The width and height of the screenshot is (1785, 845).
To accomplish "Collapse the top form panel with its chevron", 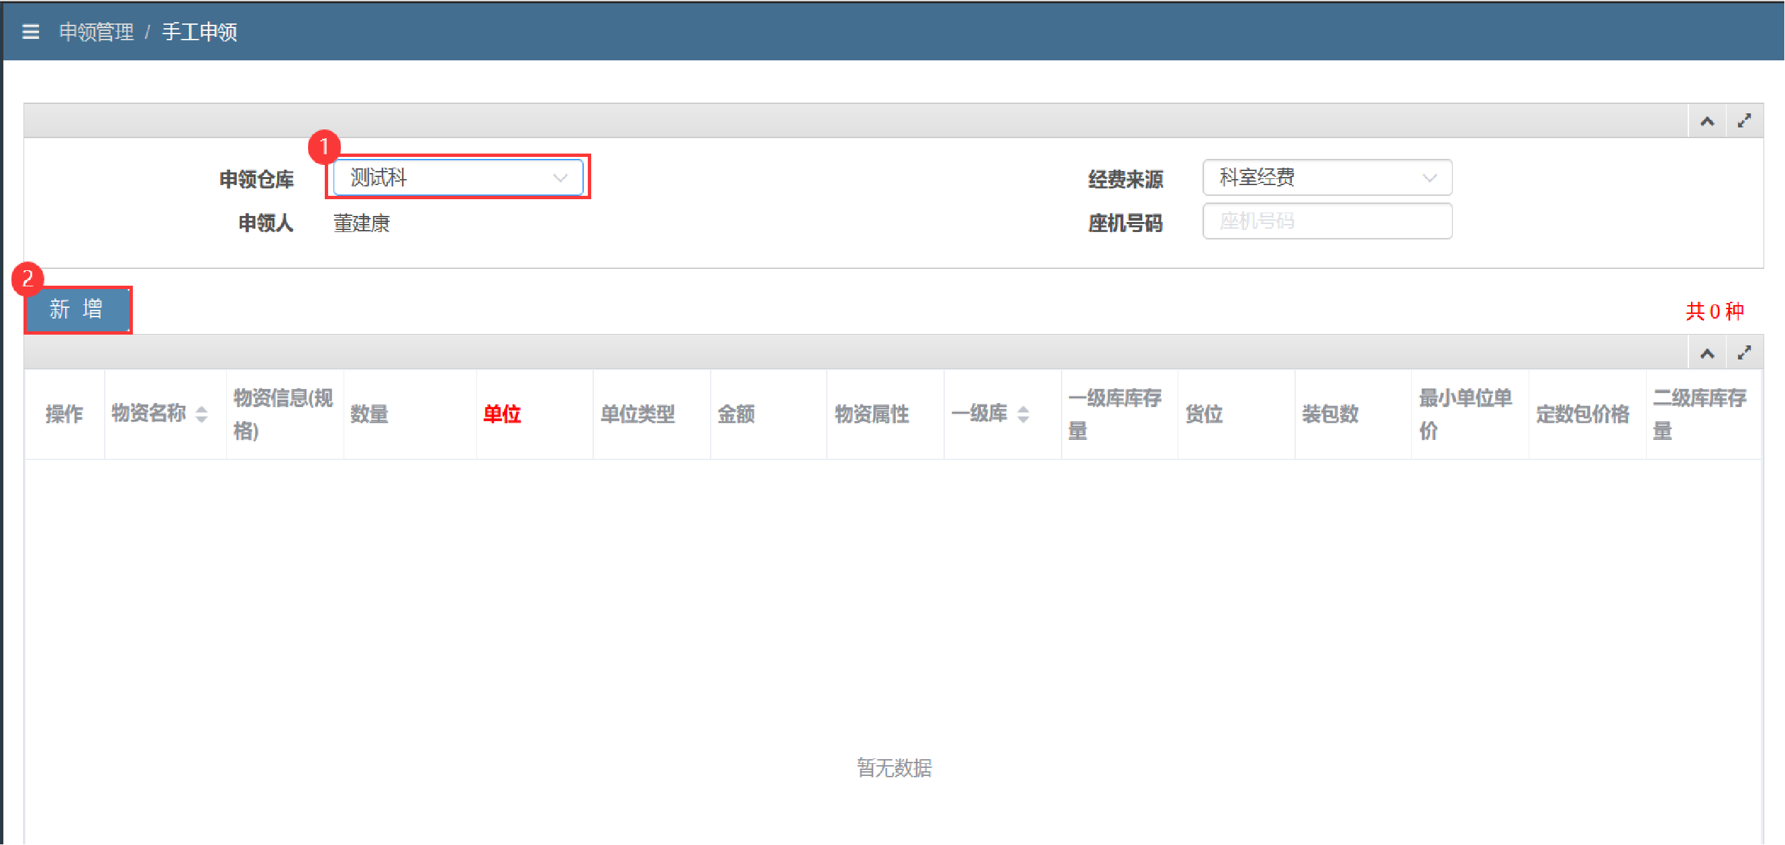I will pos(1707,122).
